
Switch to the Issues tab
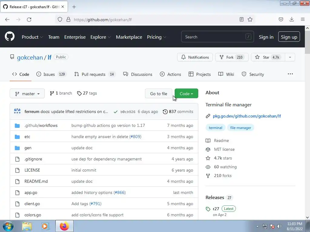(x=51, y=74)
